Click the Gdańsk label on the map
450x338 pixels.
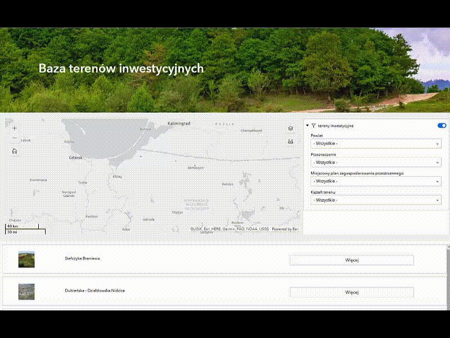tap(76, 158)
